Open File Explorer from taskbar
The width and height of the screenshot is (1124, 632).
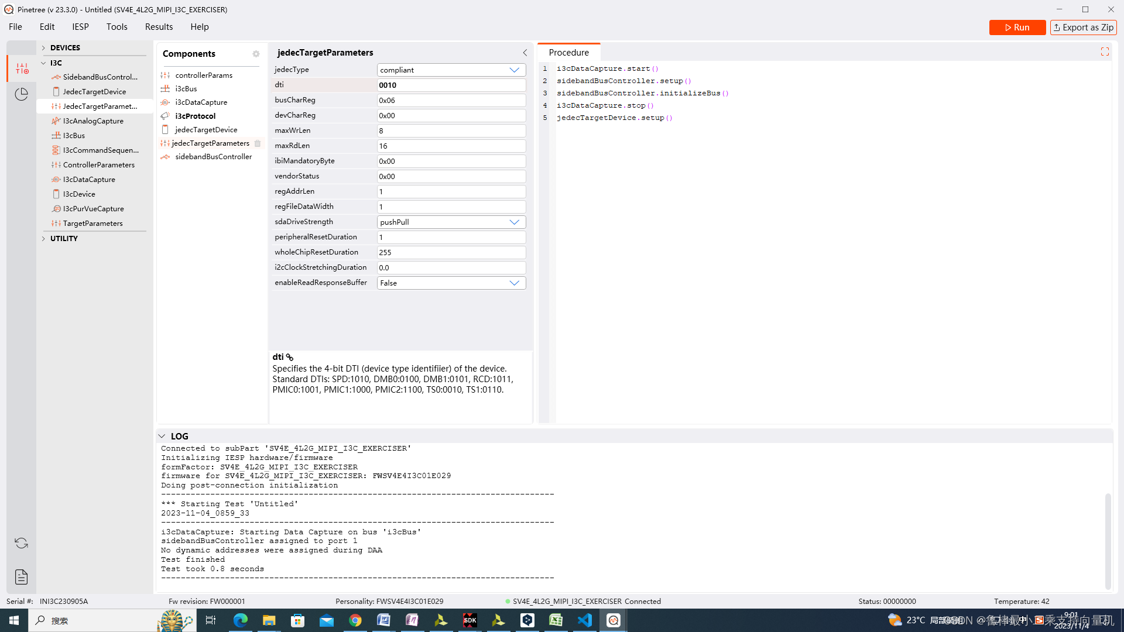[269, 620]
